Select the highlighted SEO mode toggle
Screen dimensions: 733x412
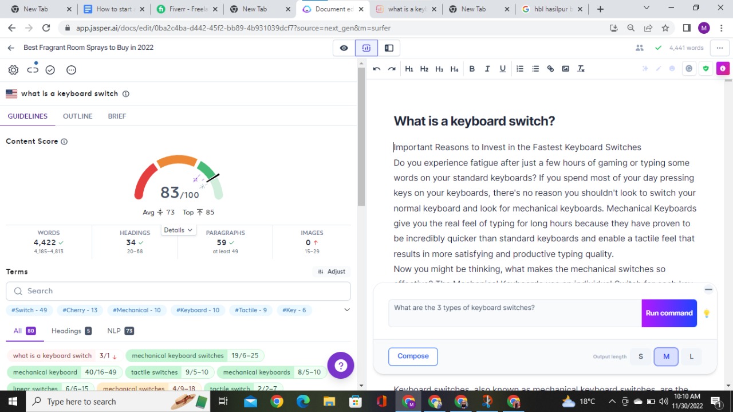click(x=366, y=48)
